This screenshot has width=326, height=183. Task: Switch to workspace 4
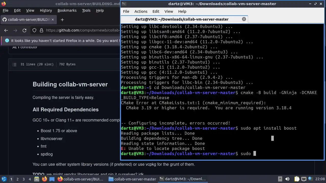pyautogui.click(x=30, y=179)
